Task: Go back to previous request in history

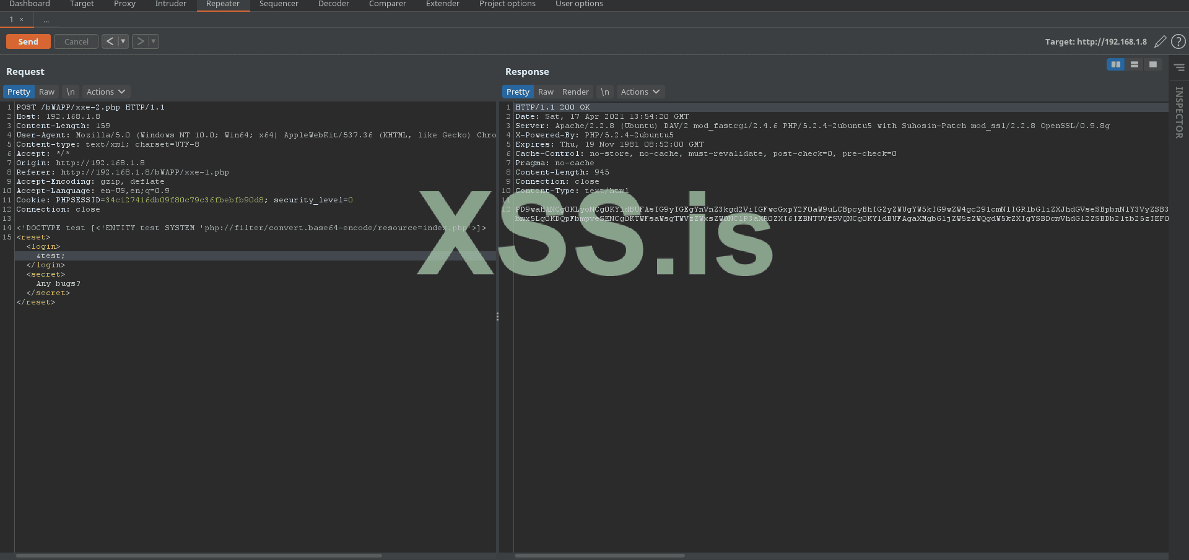Action: click(110, 41)
